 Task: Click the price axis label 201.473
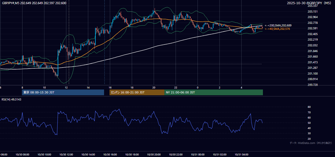[x=312, y=62]
